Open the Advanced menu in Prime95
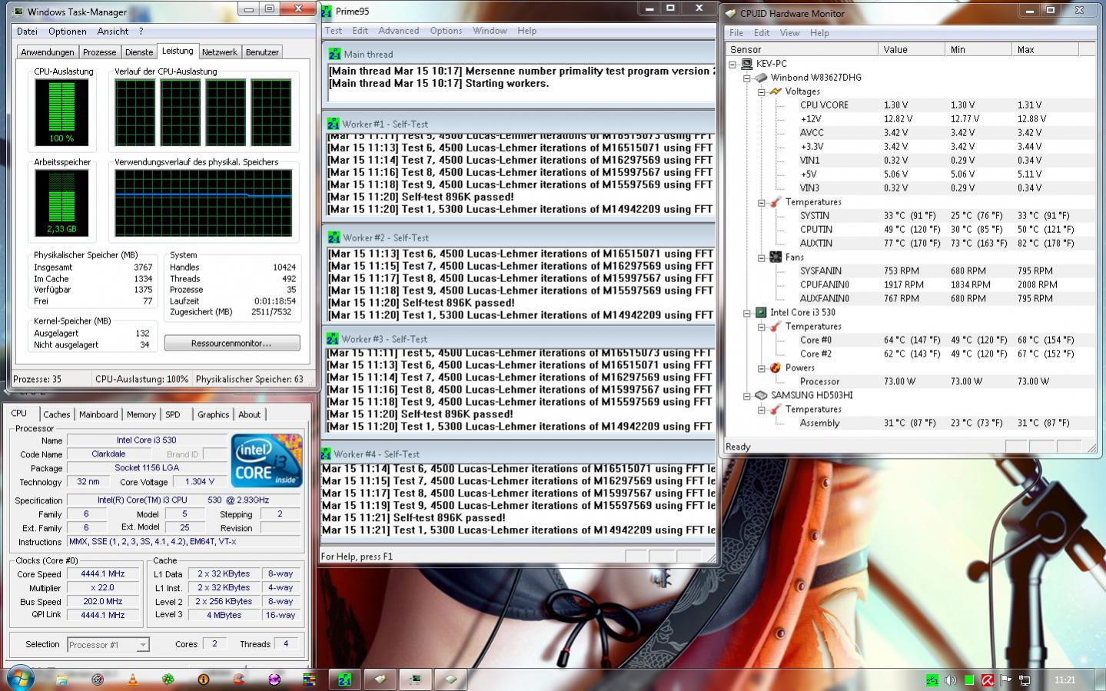1106x691 pixels. pos(398,31)
